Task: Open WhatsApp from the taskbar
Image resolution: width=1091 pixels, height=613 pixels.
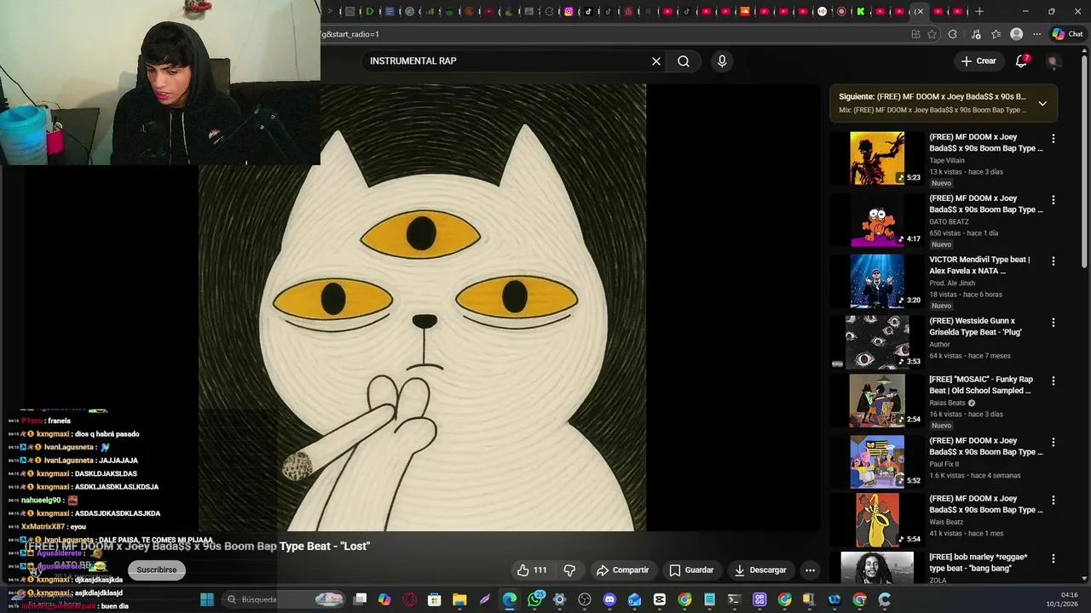Action: 534,599
